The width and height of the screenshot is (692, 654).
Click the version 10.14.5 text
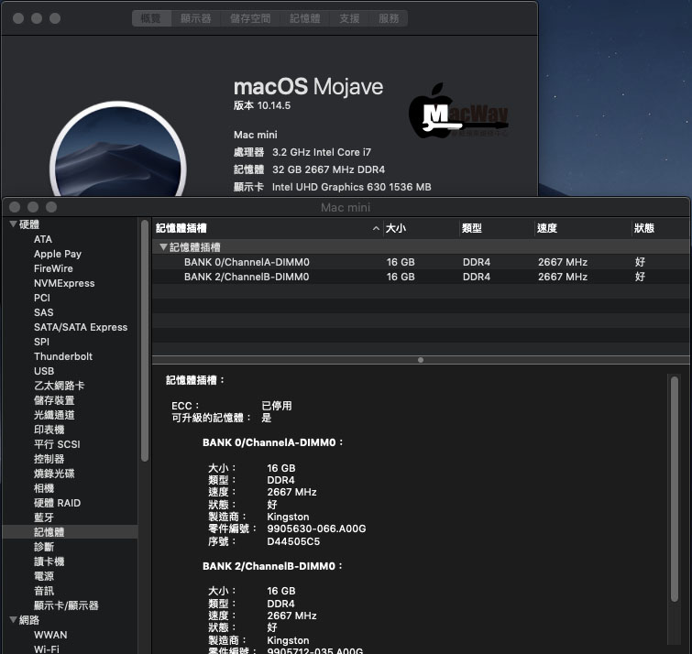262,105
